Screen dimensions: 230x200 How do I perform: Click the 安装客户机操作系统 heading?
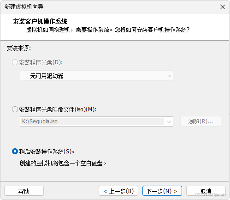coord(40,21)
